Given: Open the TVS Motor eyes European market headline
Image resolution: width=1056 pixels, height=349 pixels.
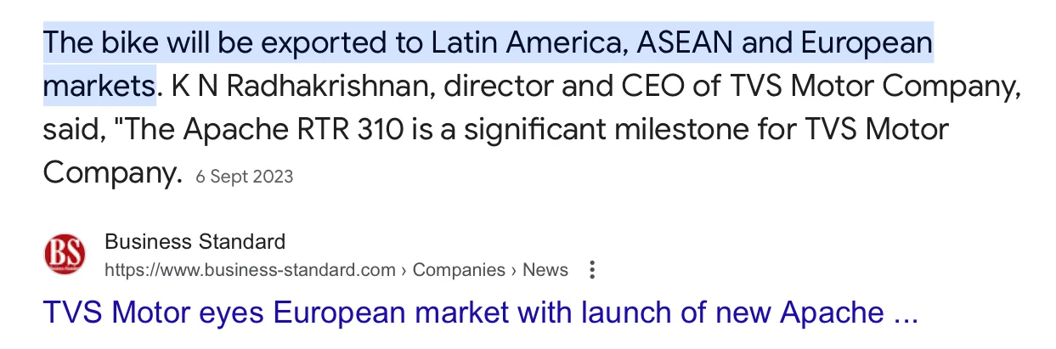Looking at the screenshot, I should pos(480,313).
